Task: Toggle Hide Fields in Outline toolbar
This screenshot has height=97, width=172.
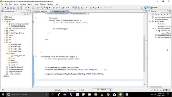Action: point(159,14)
